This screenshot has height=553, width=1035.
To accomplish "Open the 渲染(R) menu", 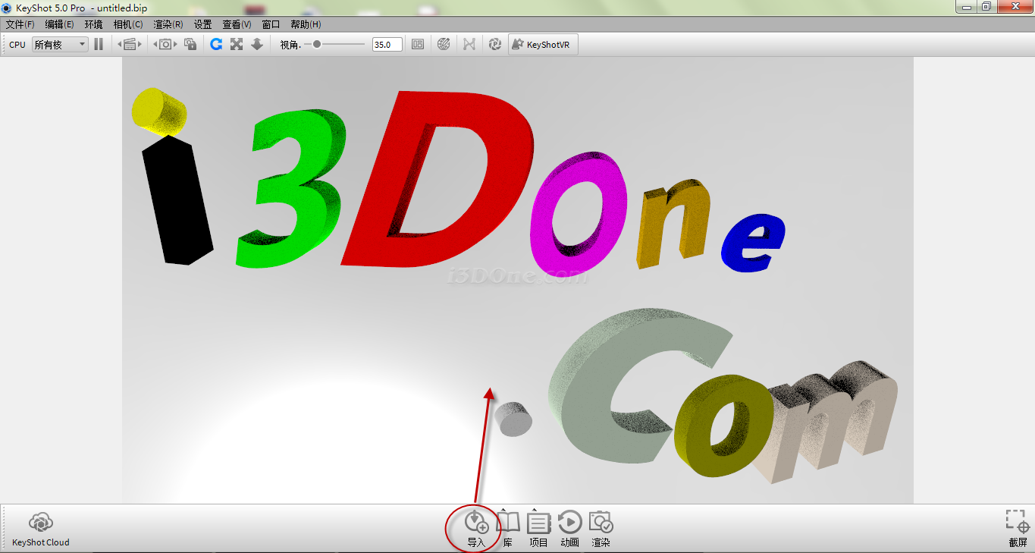I will (x=168, y=24).
